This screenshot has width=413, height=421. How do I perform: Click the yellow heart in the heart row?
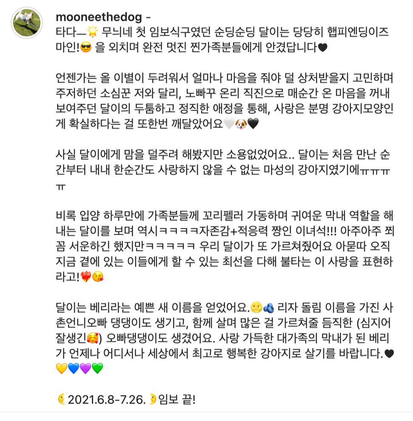pyautogui.click(x=62, y=369)
